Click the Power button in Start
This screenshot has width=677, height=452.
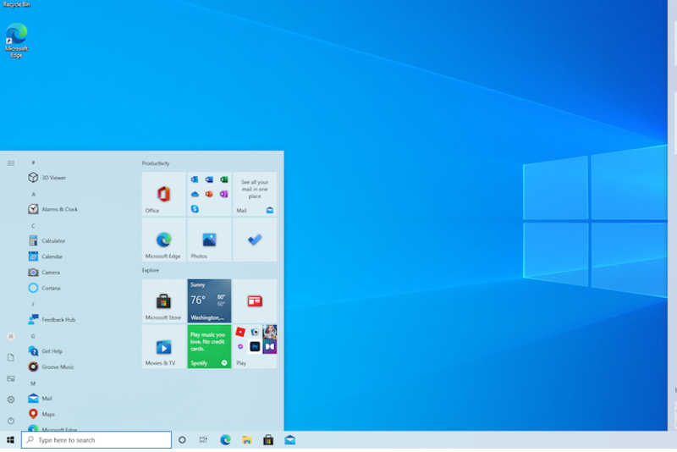[11, 421]
